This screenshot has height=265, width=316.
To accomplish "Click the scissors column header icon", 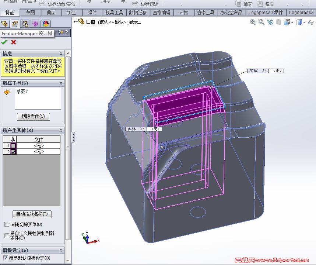I will [x=13, y=139].
